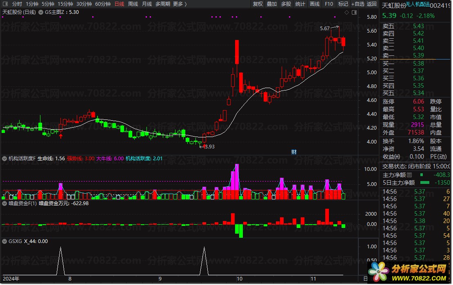The width and height of the screenshot is (453, 285).
Task: Toggle the right panel layout icon
Action: click(x=354, y=12)
